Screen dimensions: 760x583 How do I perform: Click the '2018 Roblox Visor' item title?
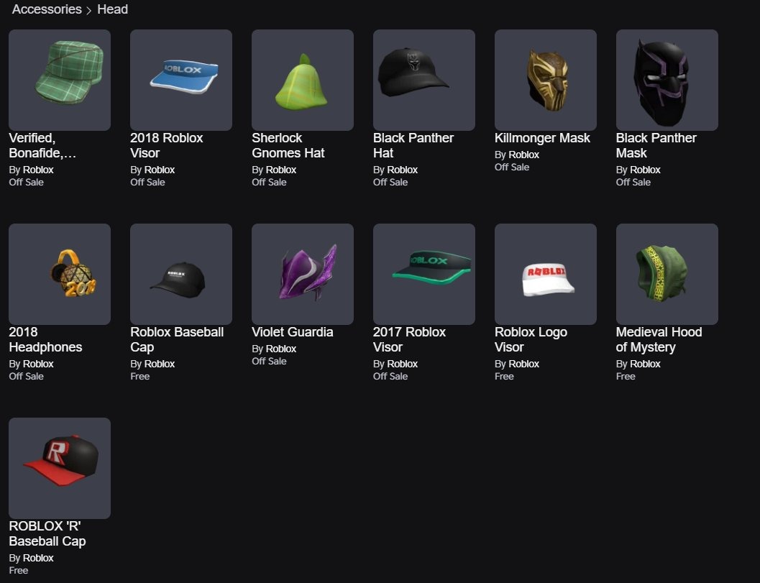click(x=167, y=145)
